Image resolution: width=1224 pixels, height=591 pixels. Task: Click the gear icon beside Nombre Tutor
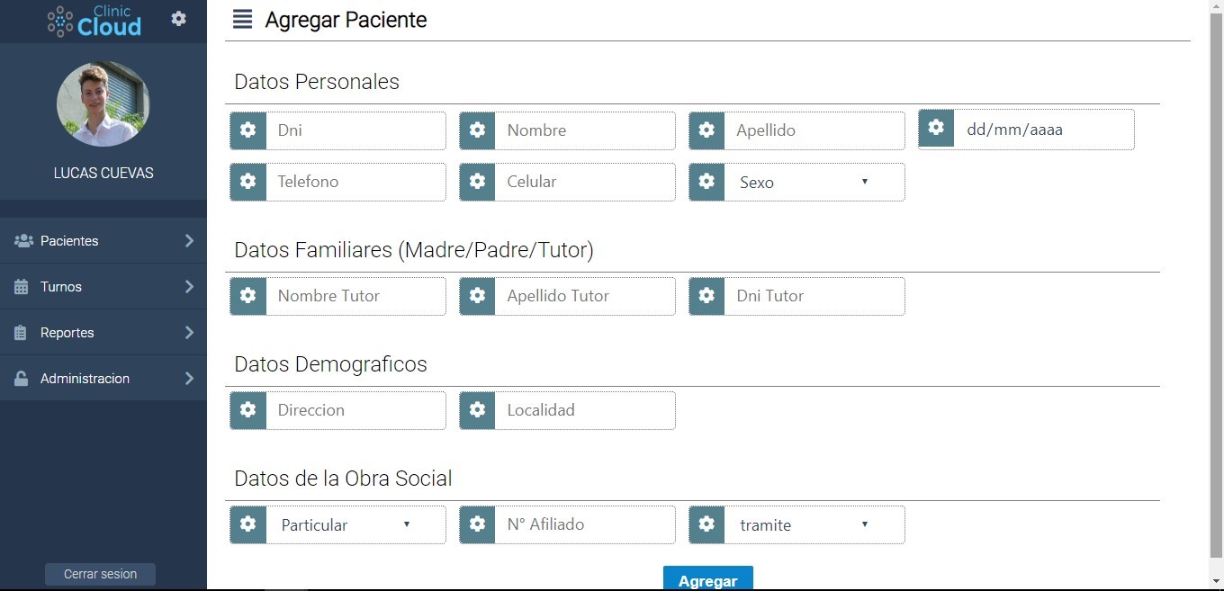248,296
